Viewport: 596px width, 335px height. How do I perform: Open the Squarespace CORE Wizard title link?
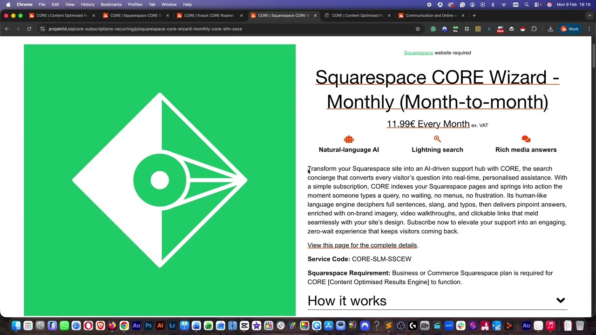437,89
